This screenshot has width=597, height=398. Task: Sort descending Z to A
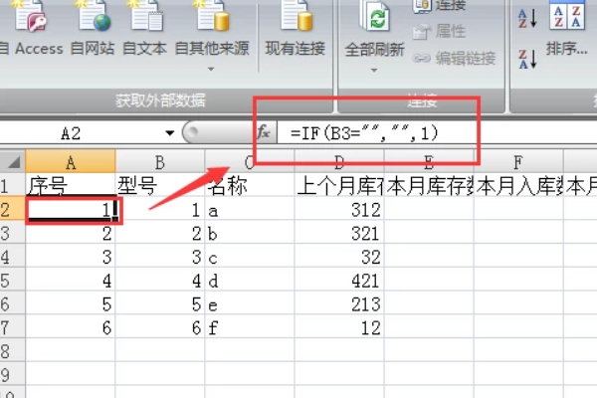(x=527, y=60)
